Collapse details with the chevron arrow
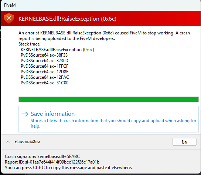This screenshot has width=201, height=175. (x=8, y=142)
